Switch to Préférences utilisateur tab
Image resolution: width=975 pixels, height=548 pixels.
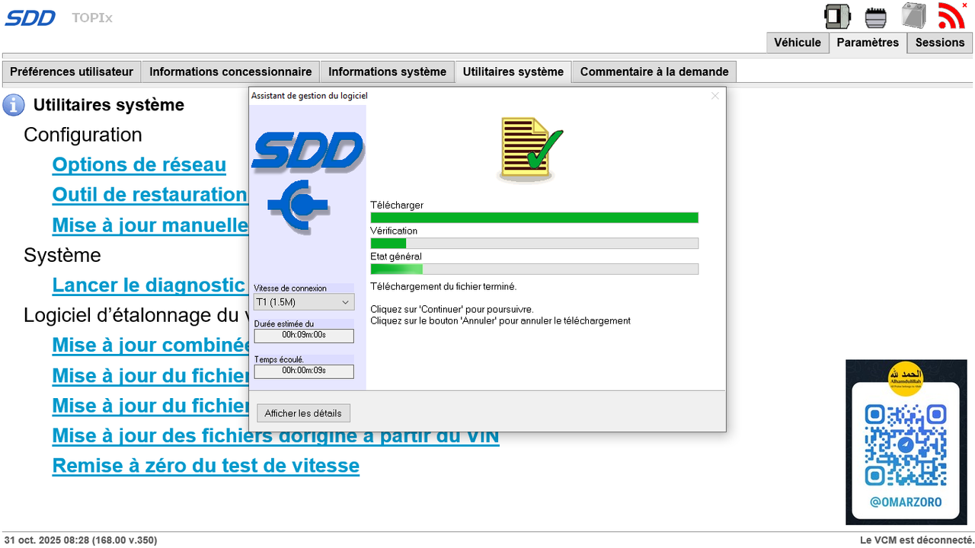click(x=72, y=72)
